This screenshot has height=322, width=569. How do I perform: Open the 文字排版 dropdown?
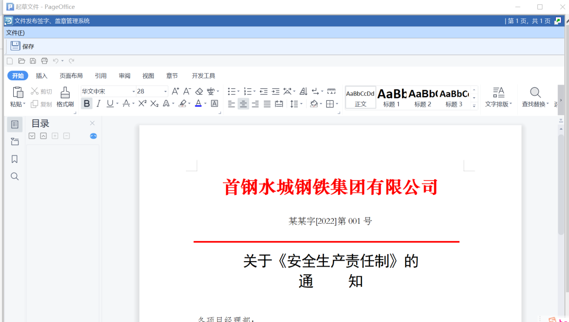pos(498,97)
